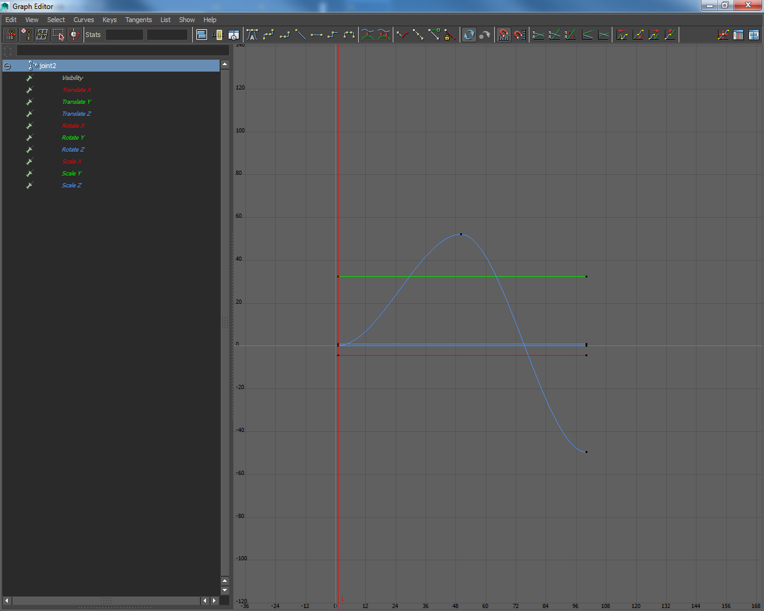
Task: Click the first Stats input field
Action: [x=124, y=35]
